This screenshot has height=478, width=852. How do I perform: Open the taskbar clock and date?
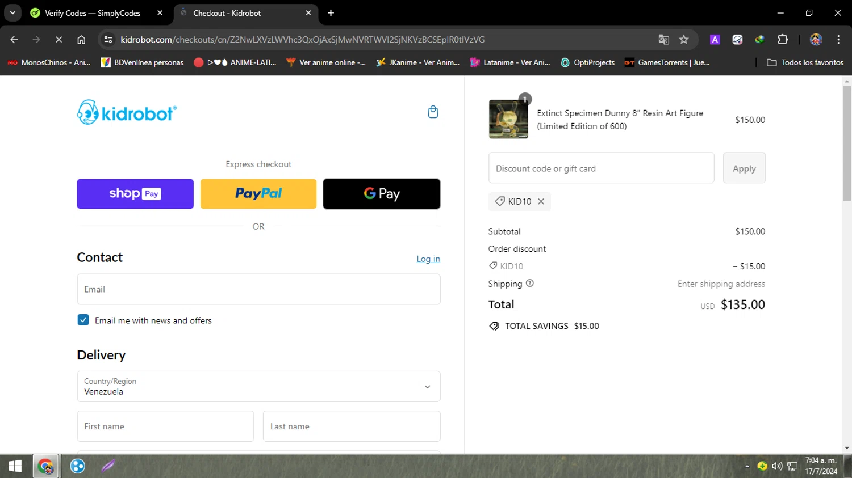click(x=821, y=466)
